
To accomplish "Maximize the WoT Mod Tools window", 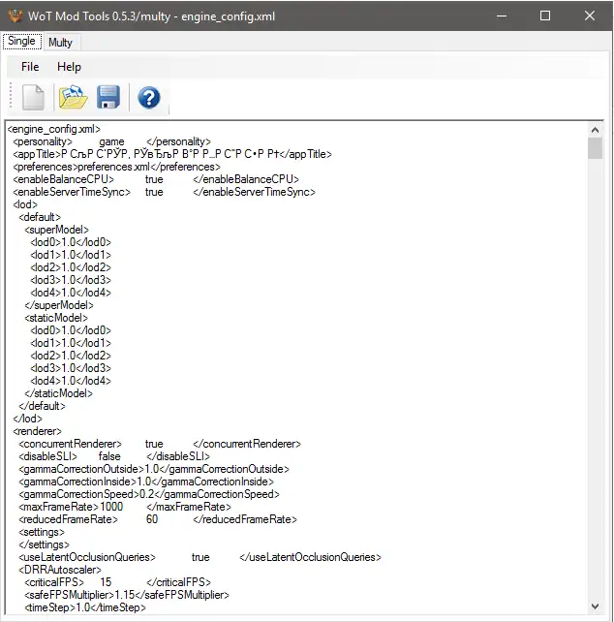I will 545,16.
